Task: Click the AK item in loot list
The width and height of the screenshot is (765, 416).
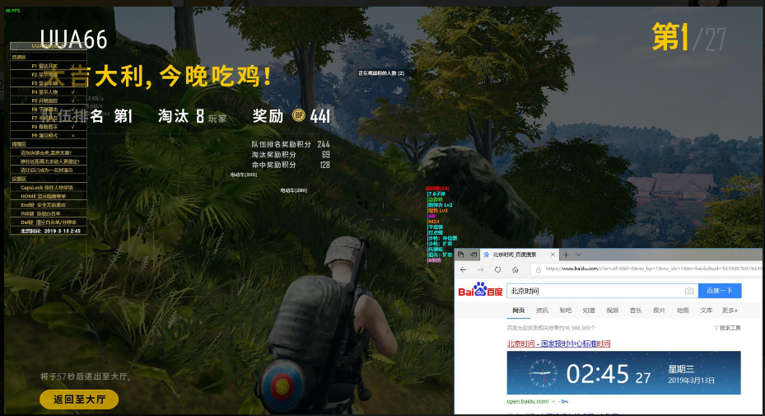Action: (x=431, y=216)
